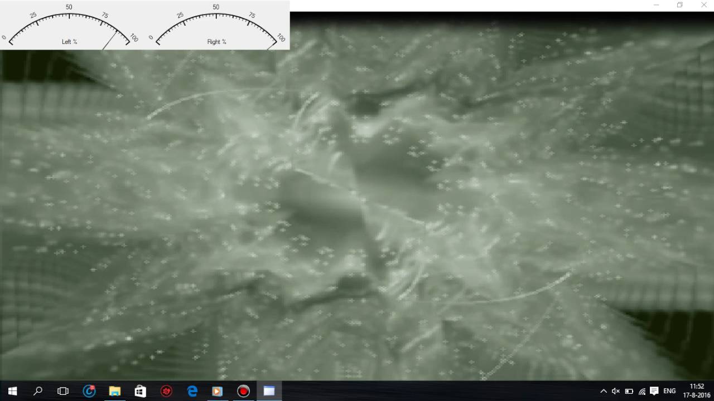Launch the Windows Store taskbar icon

pos(141,391)
